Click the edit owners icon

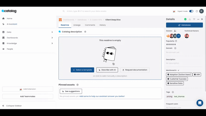point(175,31)
